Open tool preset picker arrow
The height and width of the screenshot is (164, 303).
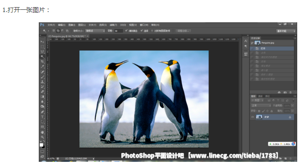point(49,31)
